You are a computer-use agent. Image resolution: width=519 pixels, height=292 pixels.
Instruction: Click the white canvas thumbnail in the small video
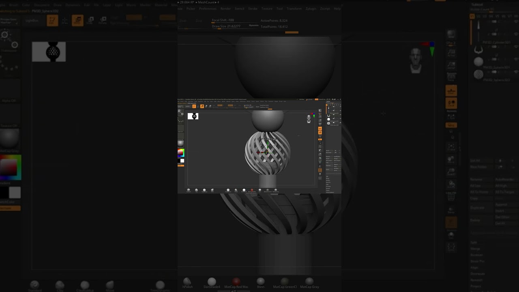coord(193,116)
